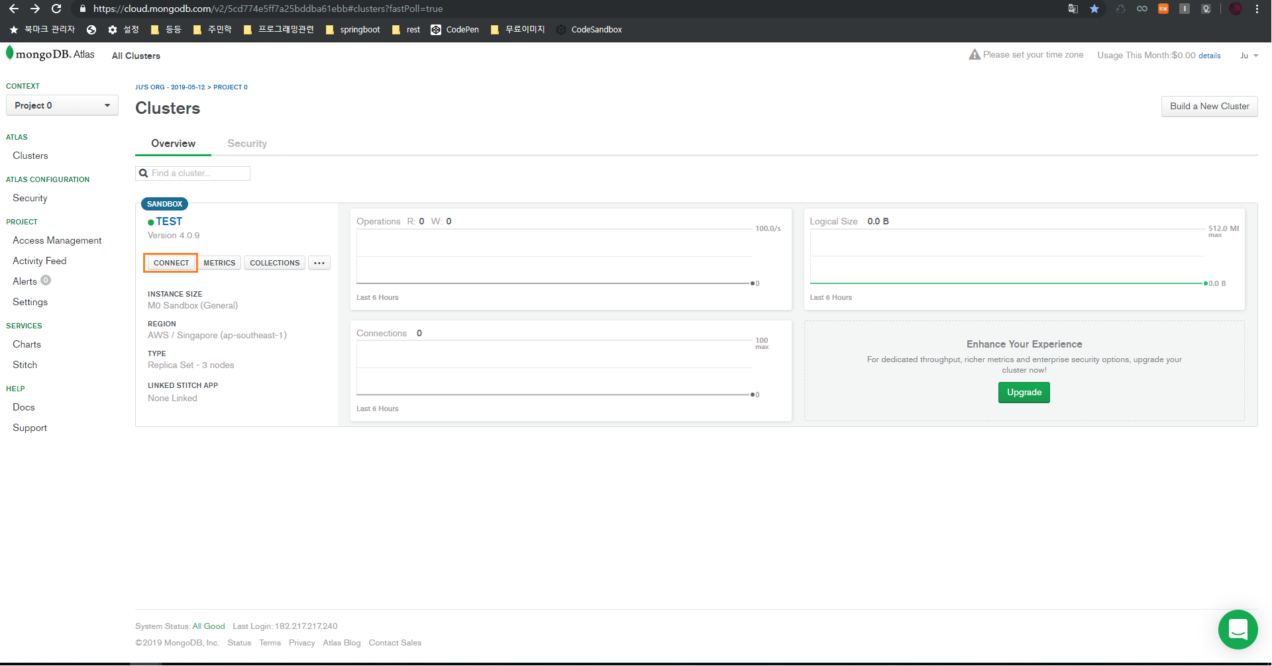This screenshot has width=1272, height=666.
Task: Open the 무료이미지 bookmark folder
Action: point(517,30)
